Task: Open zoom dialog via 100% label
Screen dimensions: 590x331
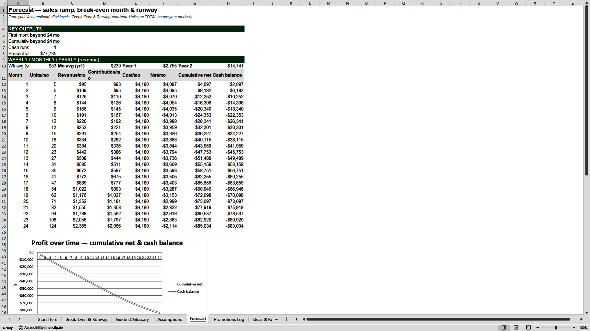Action: click(583, 328)
